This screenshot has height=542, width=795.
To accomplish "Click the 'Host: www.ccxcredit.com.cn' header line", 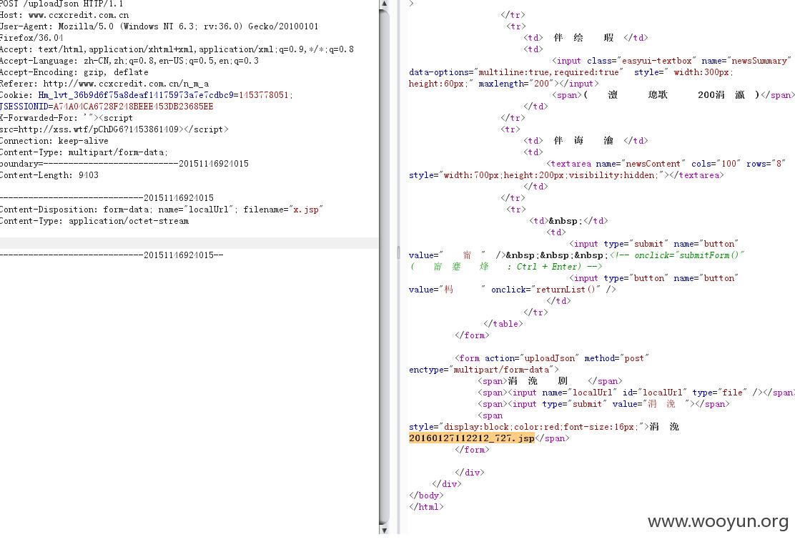I will click(x=64, y=15).
